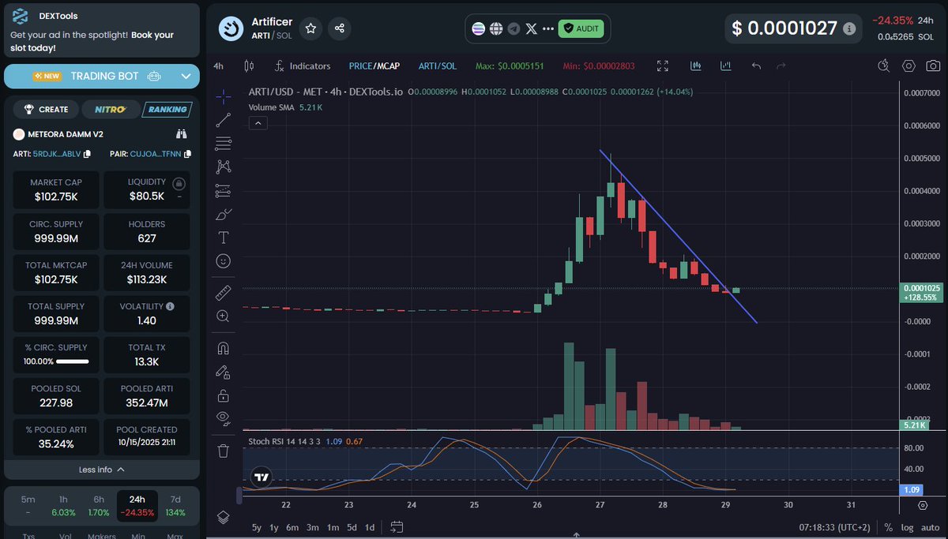This screenshot has width=948, height=539.
Task: Add Artificer to favorites with star
Action: click(311, 28)
